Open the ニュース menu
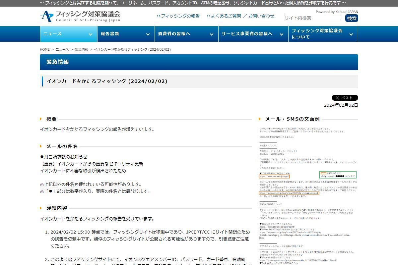Image resolution: width=398 pixels, height=265 pixels. [68, 34]
